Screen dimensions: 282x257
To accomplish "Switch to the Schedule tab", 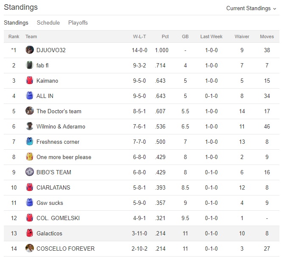I will click(48, 22).
